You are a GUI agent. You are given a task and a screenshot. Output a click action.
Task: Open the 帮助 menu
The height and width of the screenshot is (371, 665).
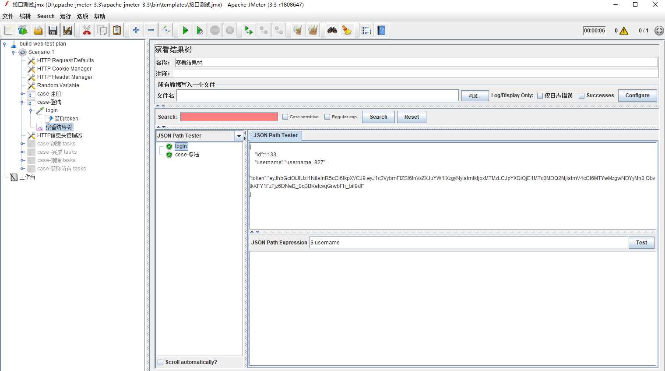click(99, 16)
